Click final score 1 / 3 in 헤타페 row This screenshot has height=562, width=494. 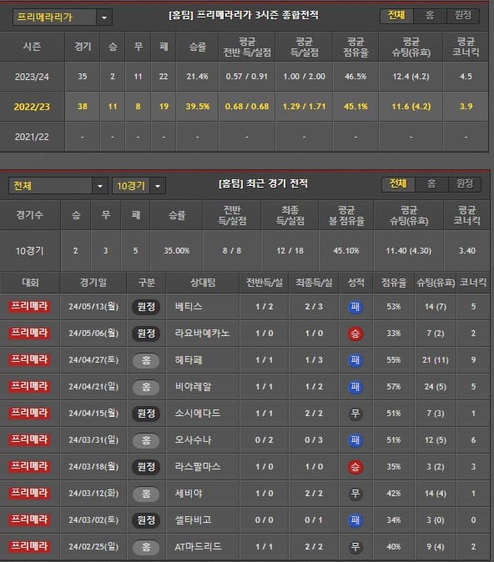(x=314, y=360)
